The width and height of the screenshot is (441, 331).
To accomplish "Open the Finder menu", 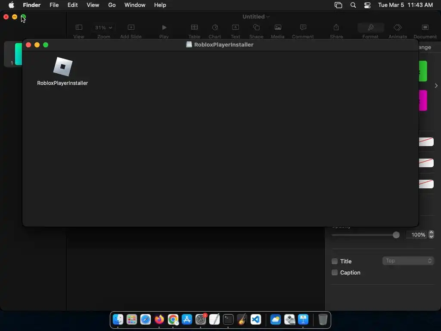I will (32, 5).
